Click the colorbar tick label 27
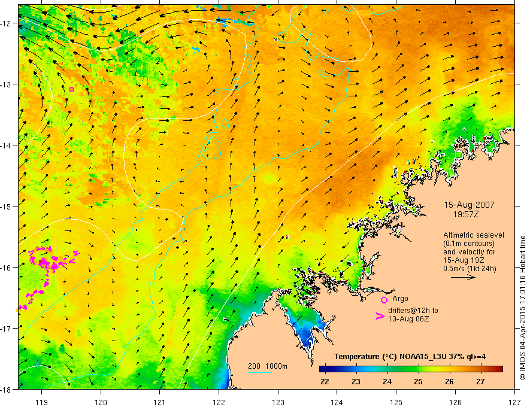The height and width of the screenshot is (407, 527). [481, 381]
